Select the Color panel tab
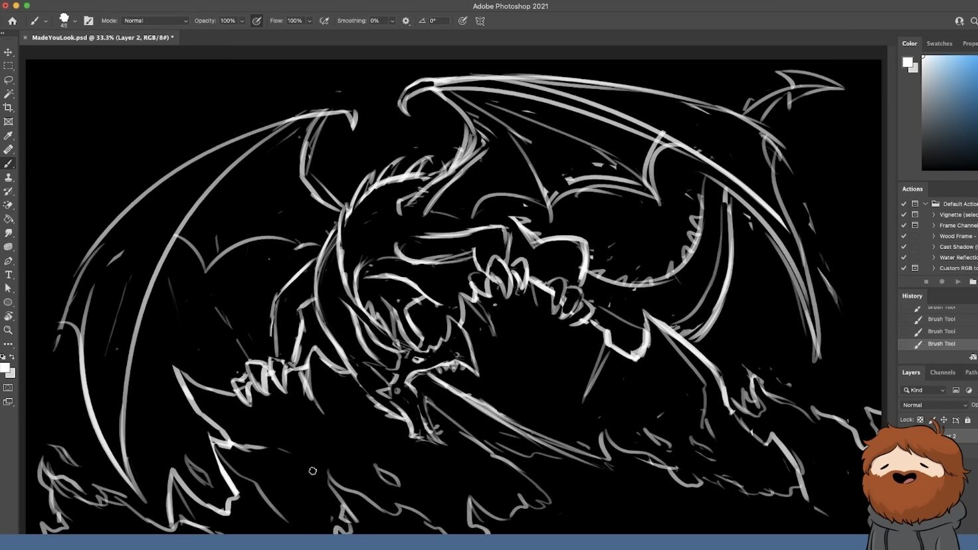This screenshot has height=550, width=978. pos(910,44)
